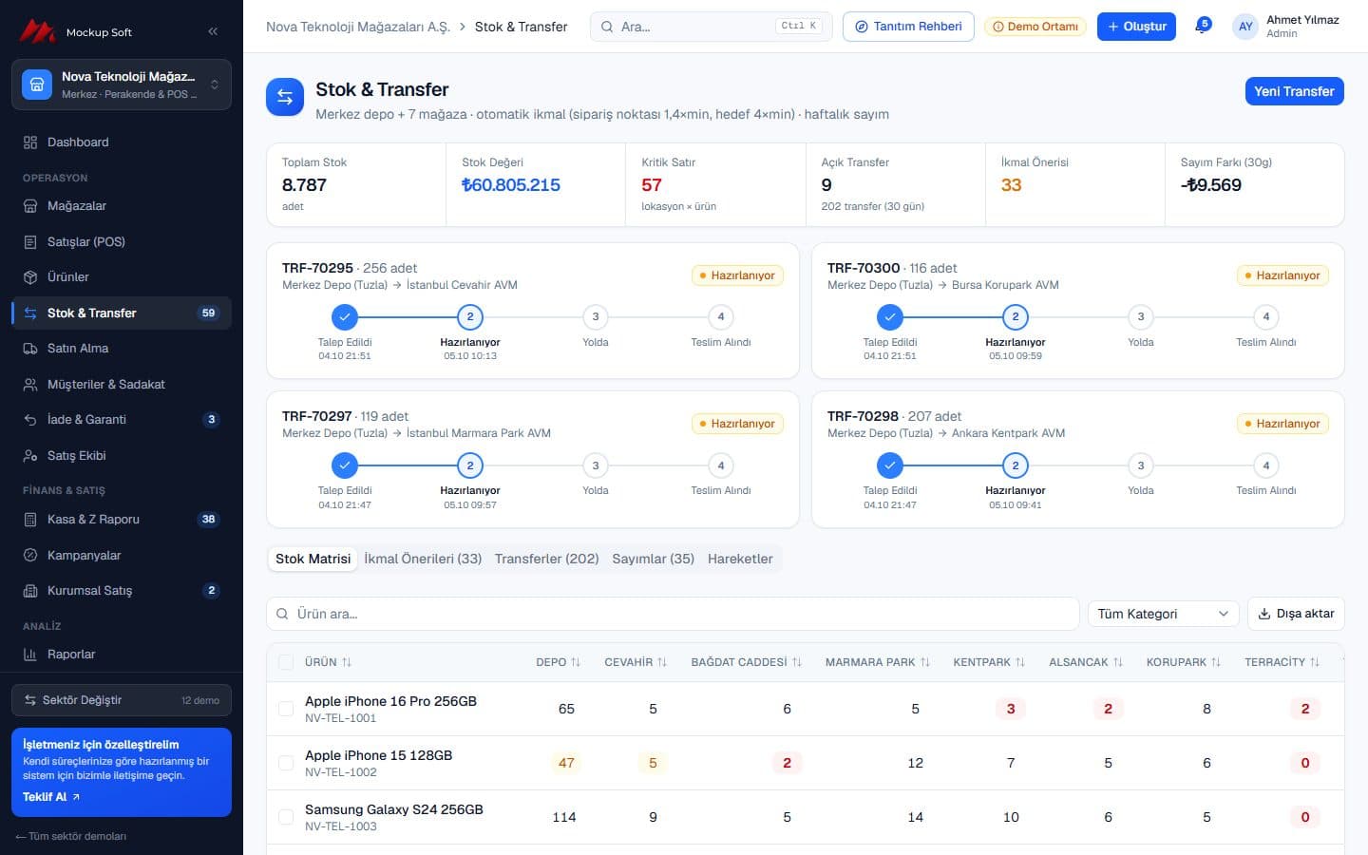1368x855 pixels.
Task: Click the Müşteriler & Sadakat people icon
Action: 30,385
